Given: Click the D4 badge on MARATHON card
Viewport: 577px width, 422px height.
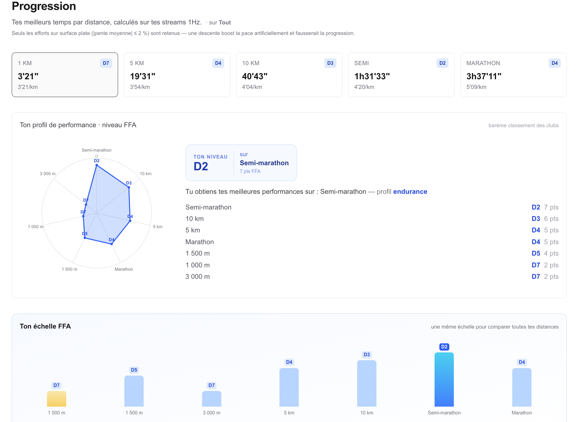Looking at the screenshot, I should pos(555,63).
